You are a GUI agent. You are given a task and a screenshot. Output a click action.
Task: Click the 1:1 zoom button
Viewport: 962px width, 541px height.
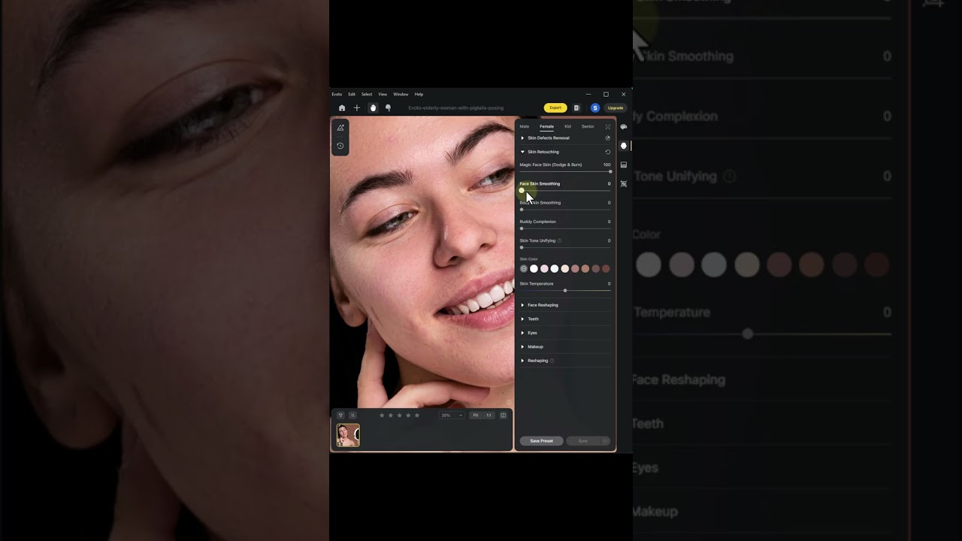489,416
